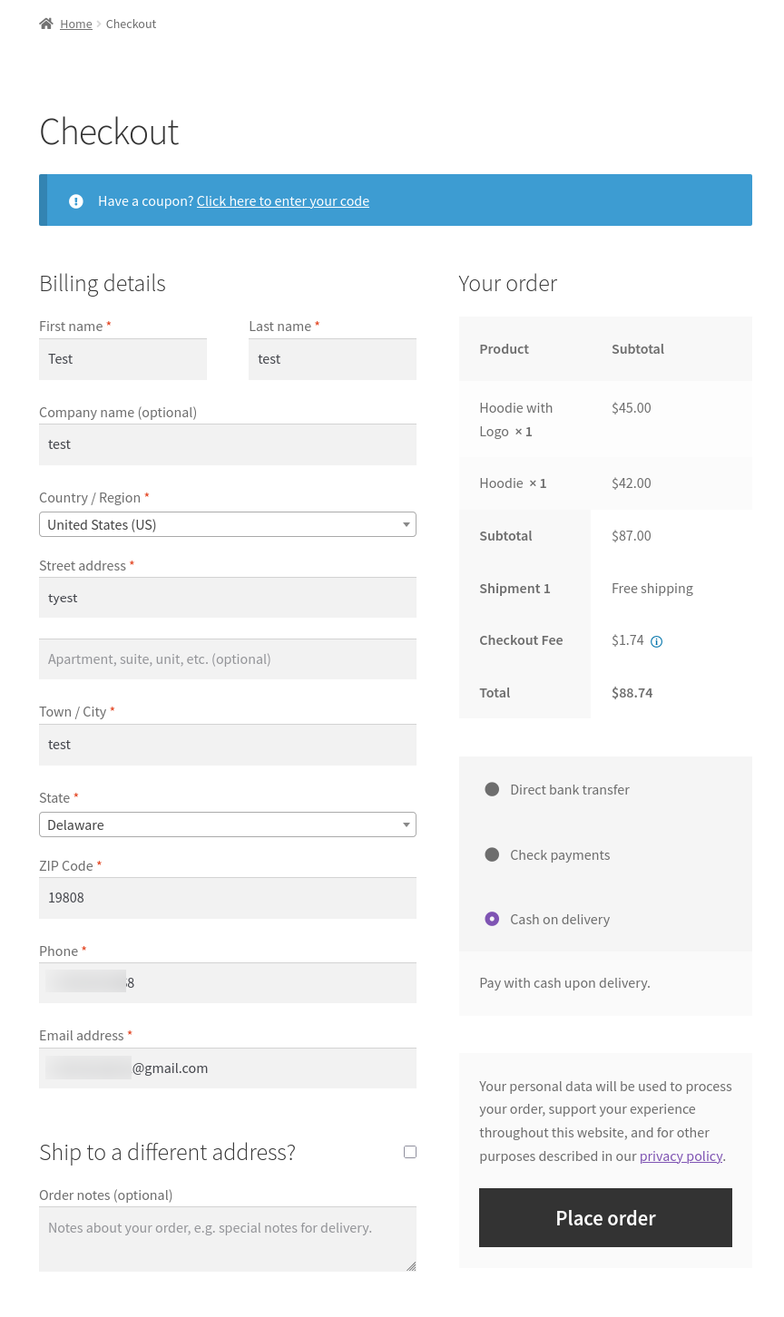Enable Ship to a different address checkbox
The height and width of the screenshot is (1317, 784).
point(410,1152)
